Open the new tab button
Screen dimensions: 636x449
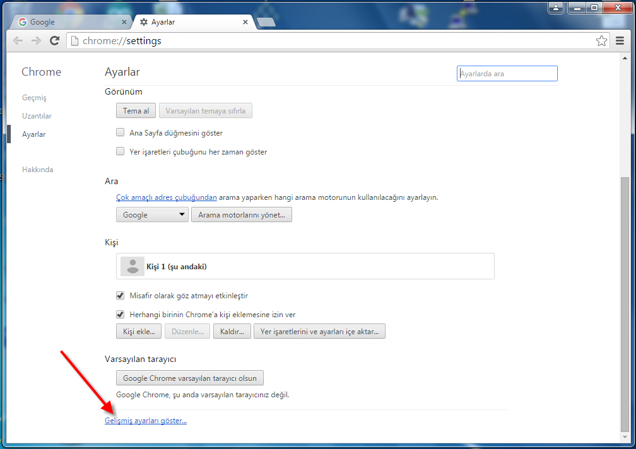(x=266, y=22)
